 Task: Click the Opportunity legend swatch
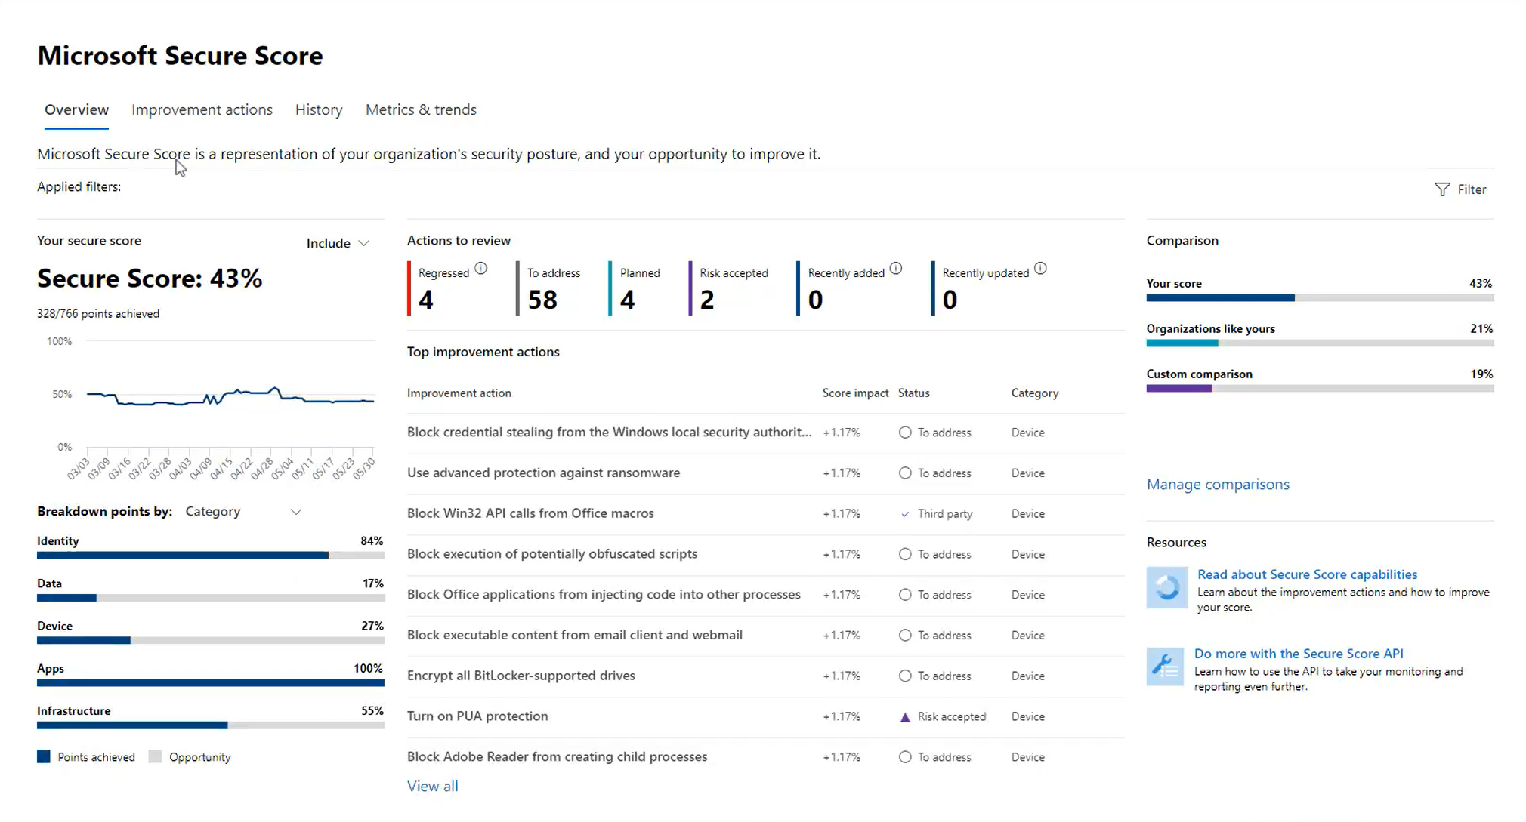[x=155, y=756]
